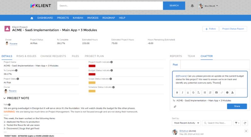Insert a bulleted list in post
The height and width of the screenshot is (137, 251).
(x=205, y=92)
